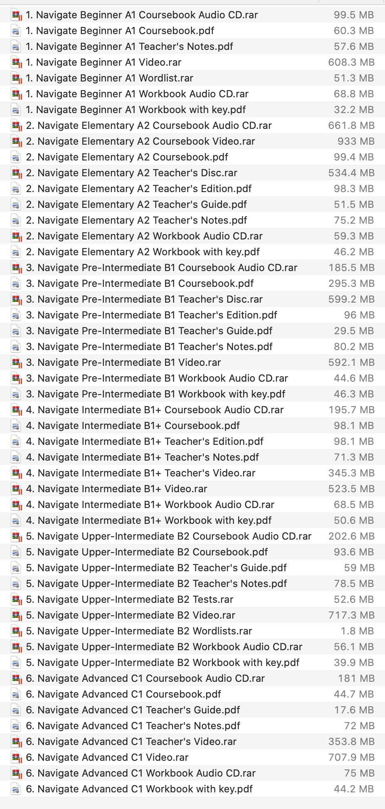385x809 pixels.
Task: Select '4. Navigate Intermediate B1+ Coursebook.pdf'
Action: coord(133,426)
